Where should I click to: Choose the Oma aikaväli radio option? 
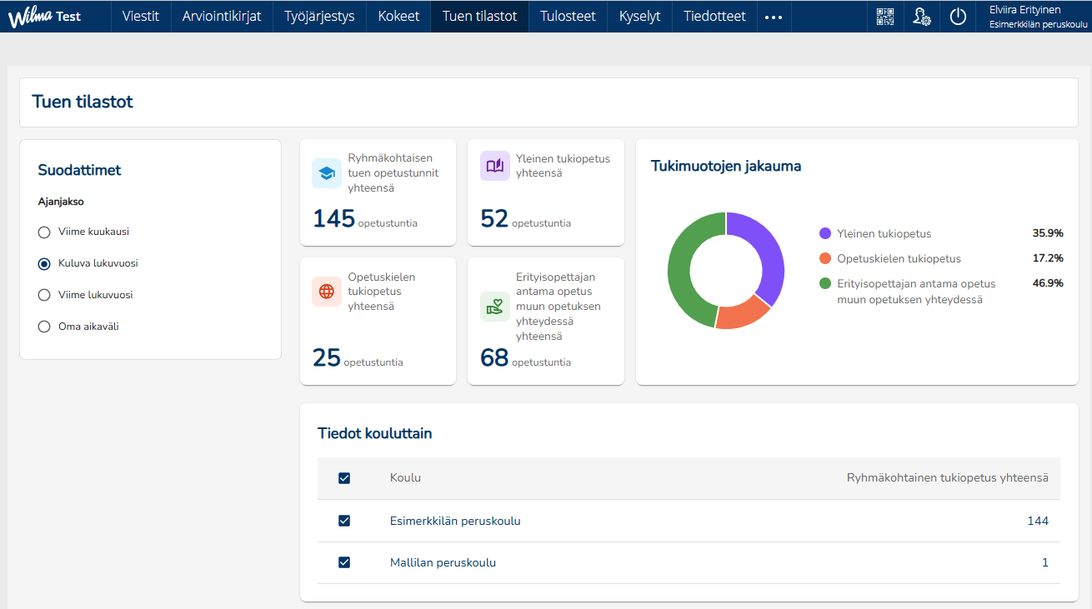(45, 327)
